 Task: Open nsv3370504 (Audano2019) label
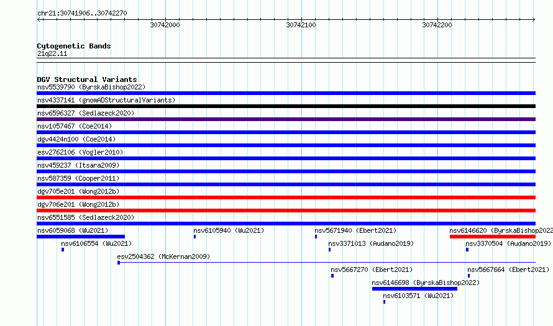(x=508, y=243)
